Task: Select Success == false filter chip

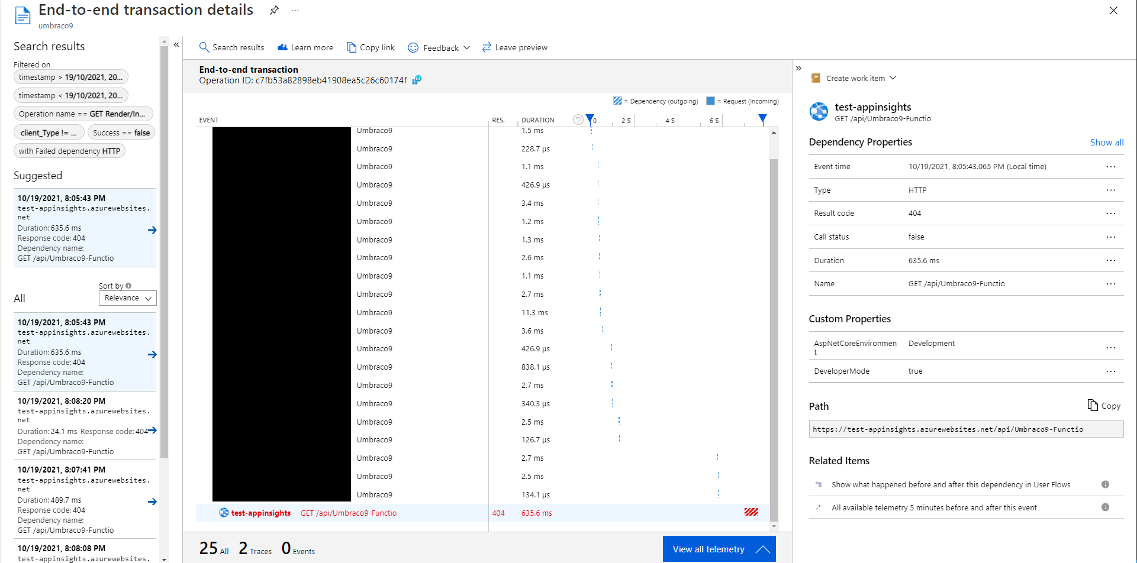Action: [121, 132]
